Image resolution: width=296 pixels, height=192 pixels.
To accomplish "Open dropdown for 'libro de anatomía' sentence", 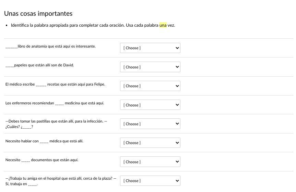I will pos(150,48).
